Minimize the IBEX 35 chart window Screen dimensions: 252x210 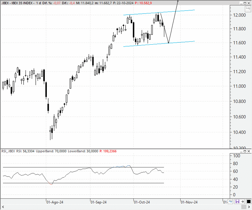(241, 3)
